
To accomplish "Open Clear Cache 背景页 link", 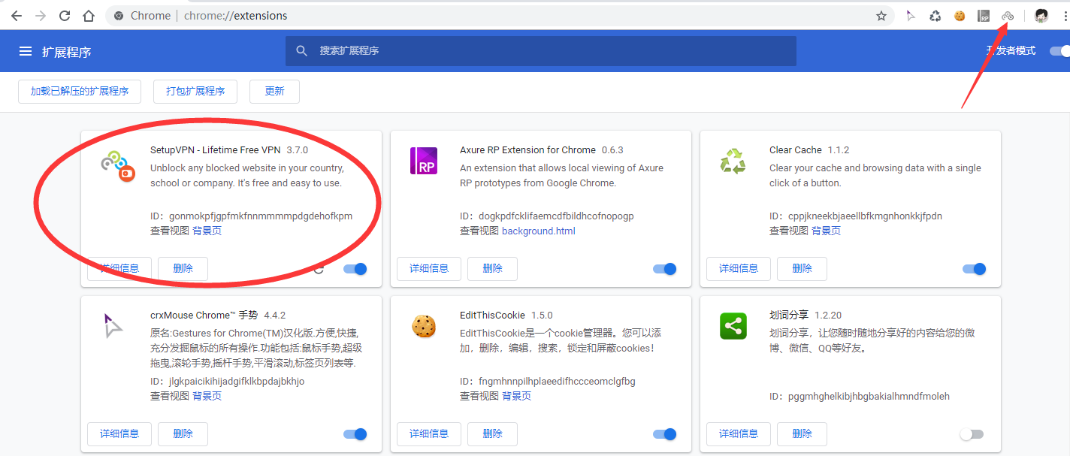I will click(826, 231).
